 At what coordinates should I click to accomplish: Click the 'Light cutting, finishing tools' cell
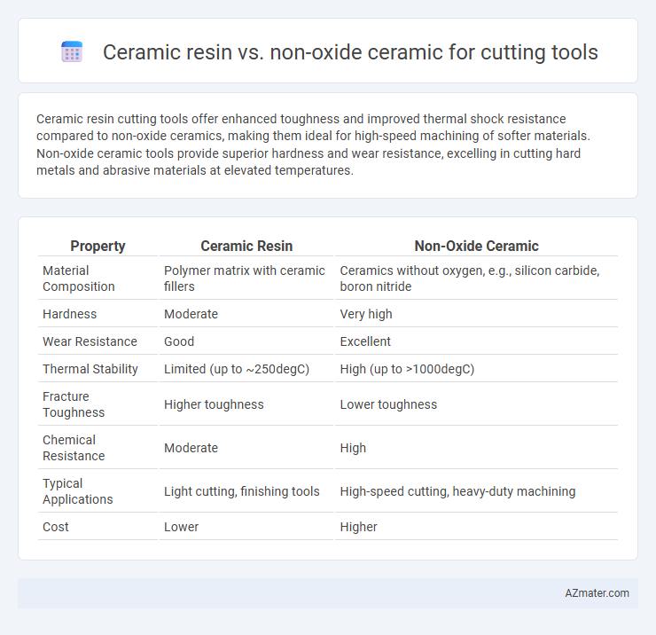241,491
